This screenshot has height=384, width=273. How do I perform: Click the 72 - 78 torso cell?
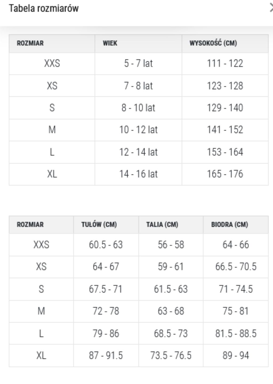pyautogui.click(x=106, y=311)
